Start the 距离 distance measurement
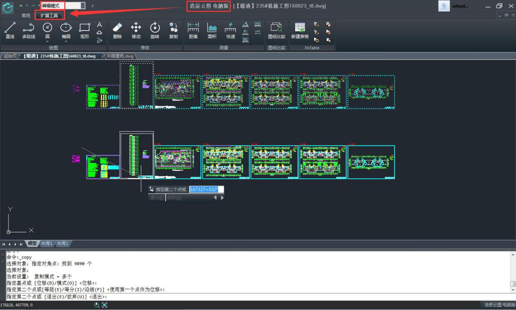516x310 pixels. tap(193, 31)
